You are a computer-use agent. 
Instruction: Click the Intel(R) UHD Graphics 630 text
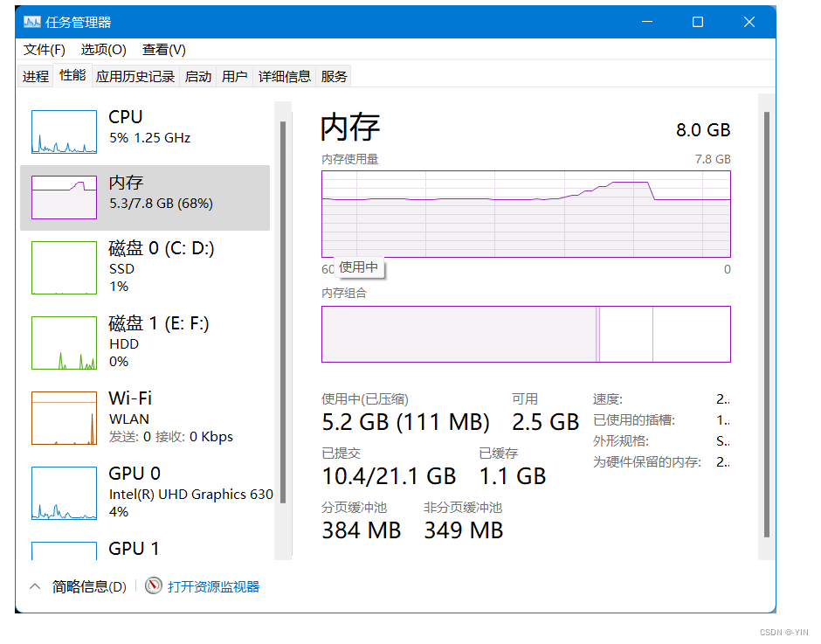191,494
